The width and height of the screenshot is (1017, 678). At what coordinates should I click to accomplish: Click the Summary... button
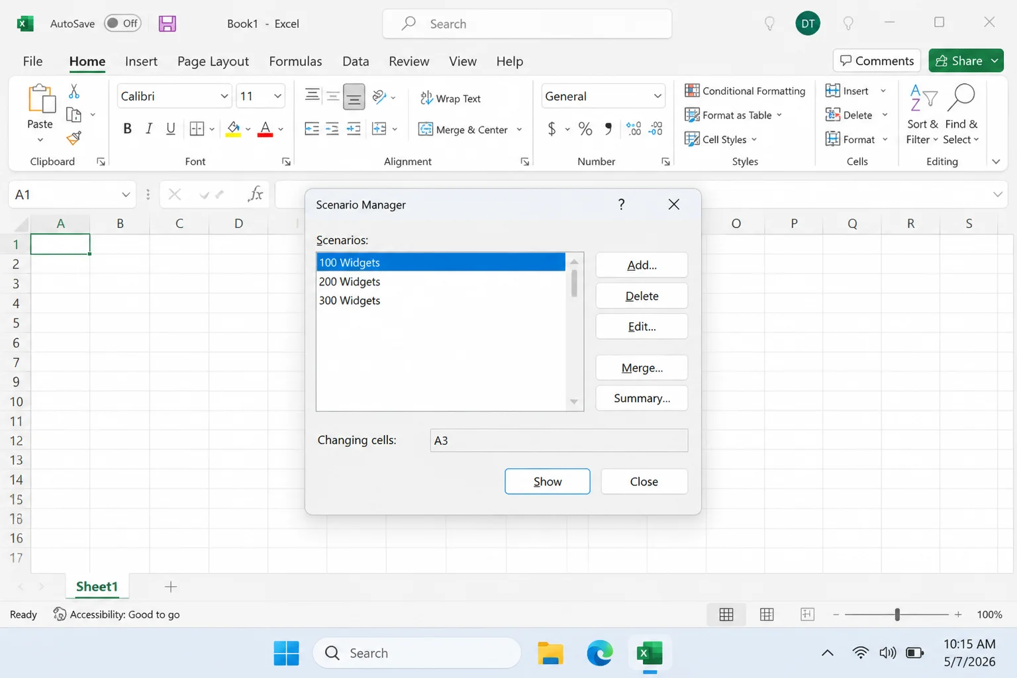click(x=642, y=398)
